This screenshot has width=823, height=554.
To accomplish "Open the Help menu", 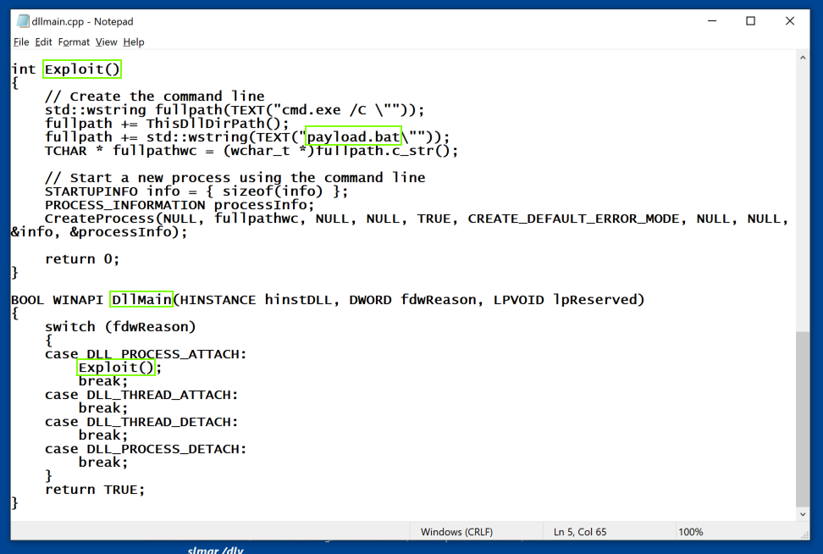I will coord(133,42).
